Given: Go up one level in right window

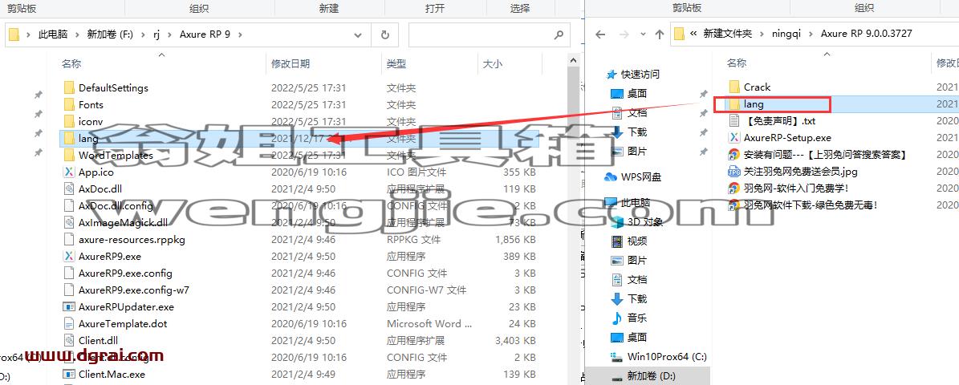Looking at the screenshot, I should [x=660, y=34].
